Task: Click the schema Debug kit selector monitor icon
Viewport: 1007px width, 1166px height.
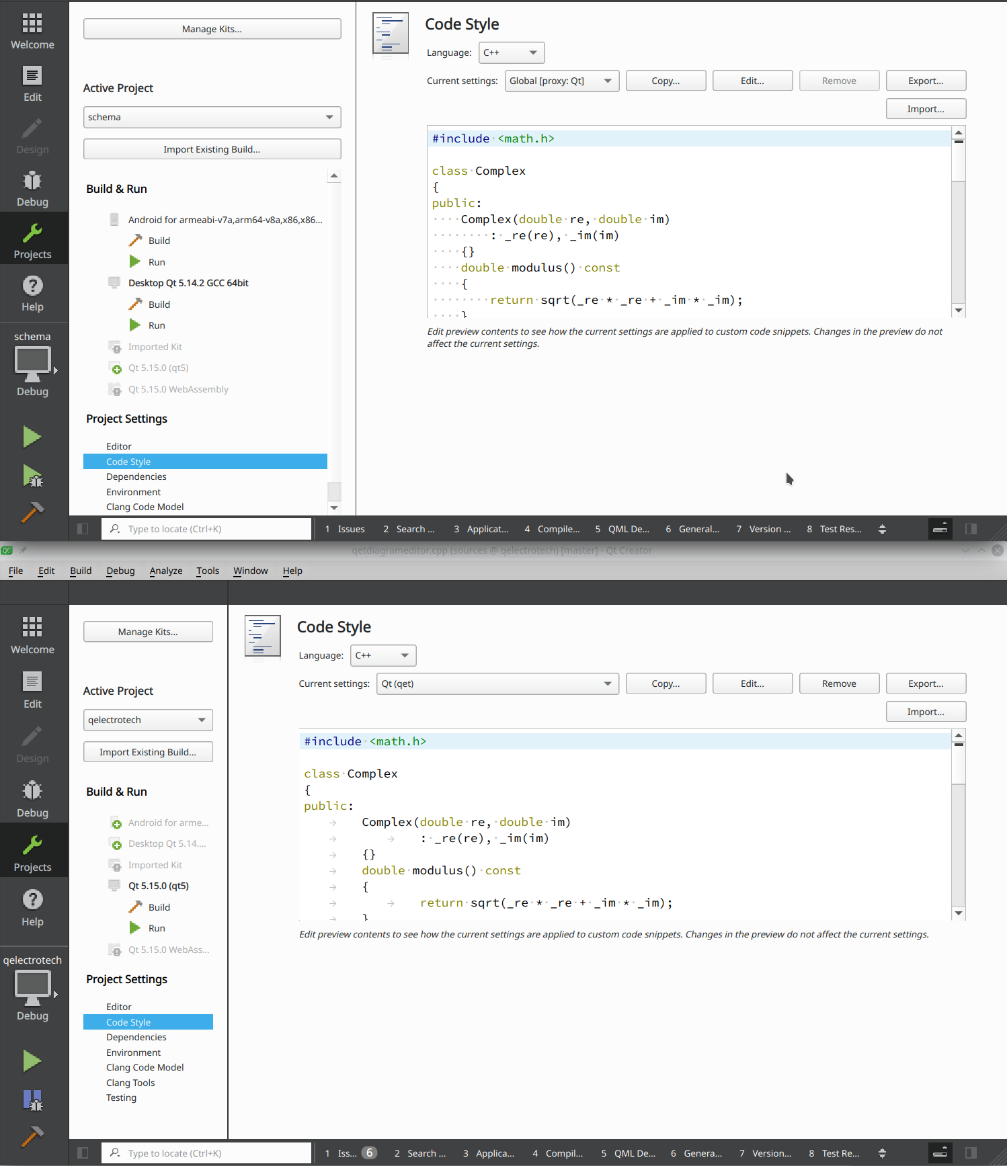Action: pyautogui.click(x=32, y=364)
